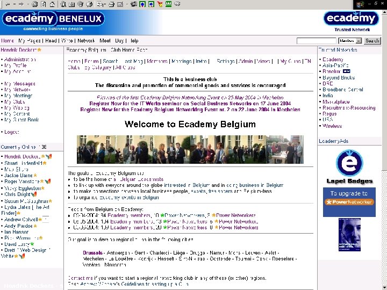Open the History toolbar icon
The width and height of the screenshot is (387, 290).
89,4
